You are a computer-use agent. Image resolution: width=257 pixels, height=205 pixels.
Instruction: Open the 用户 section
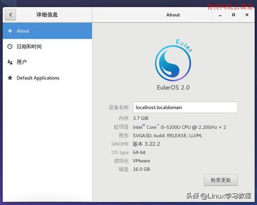pyautogui.click(x=47, y=62)
